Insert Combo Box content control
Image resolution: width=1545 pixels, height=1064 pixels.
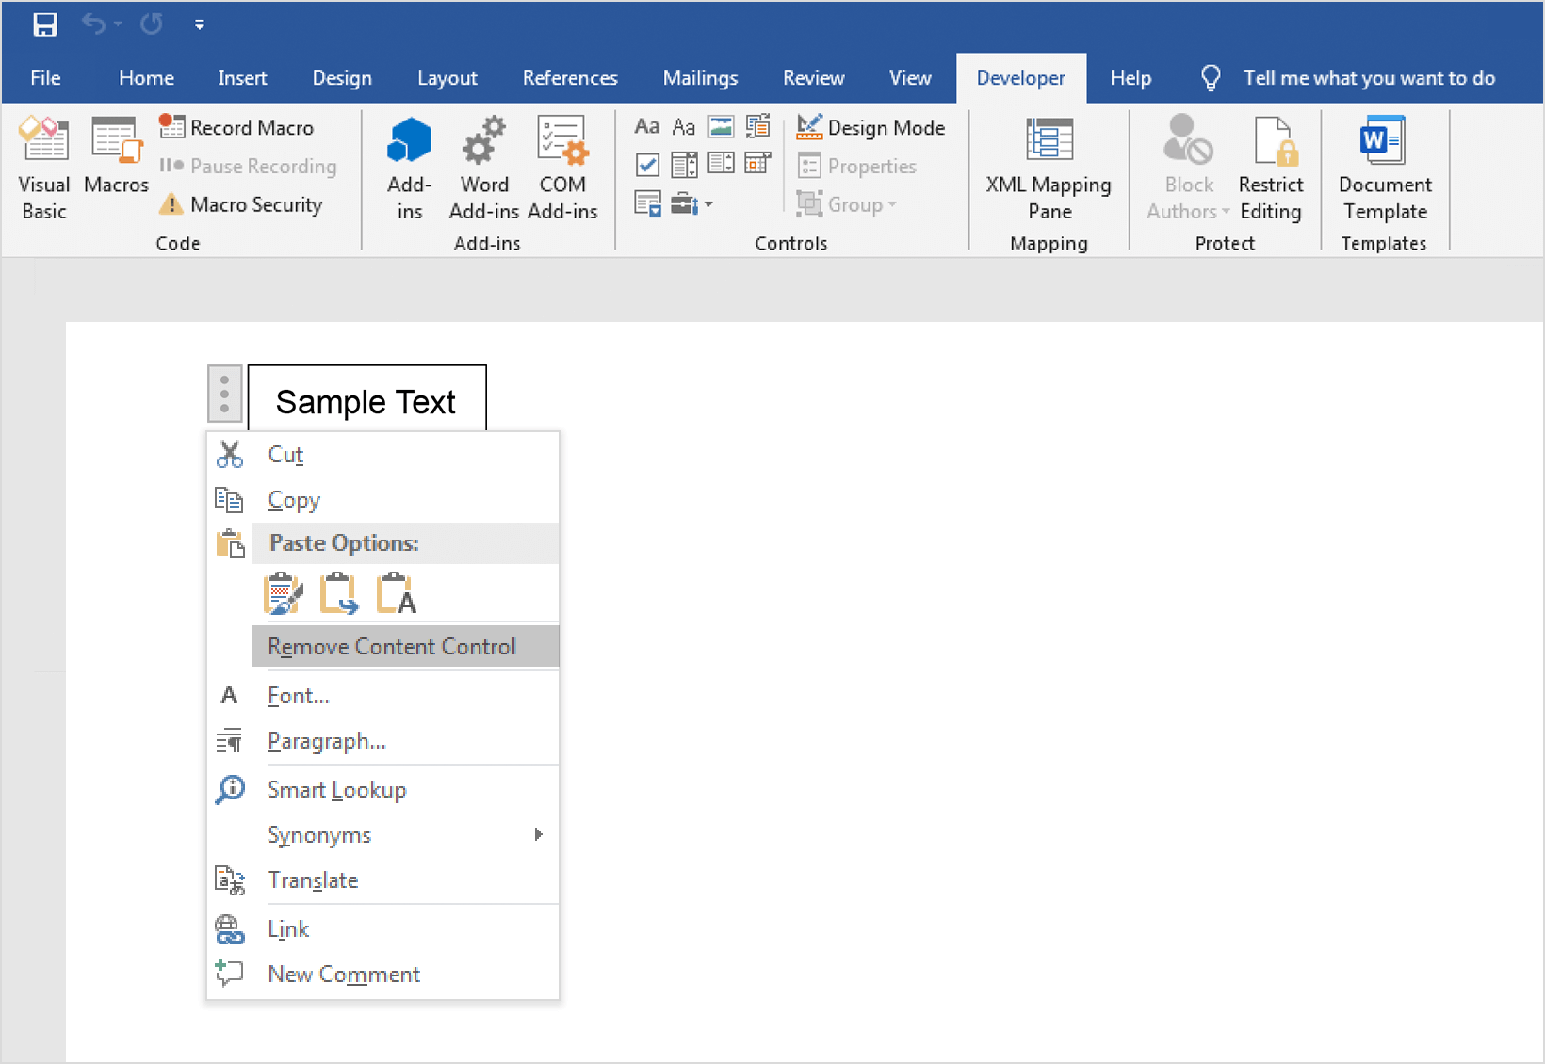point(684,165)
